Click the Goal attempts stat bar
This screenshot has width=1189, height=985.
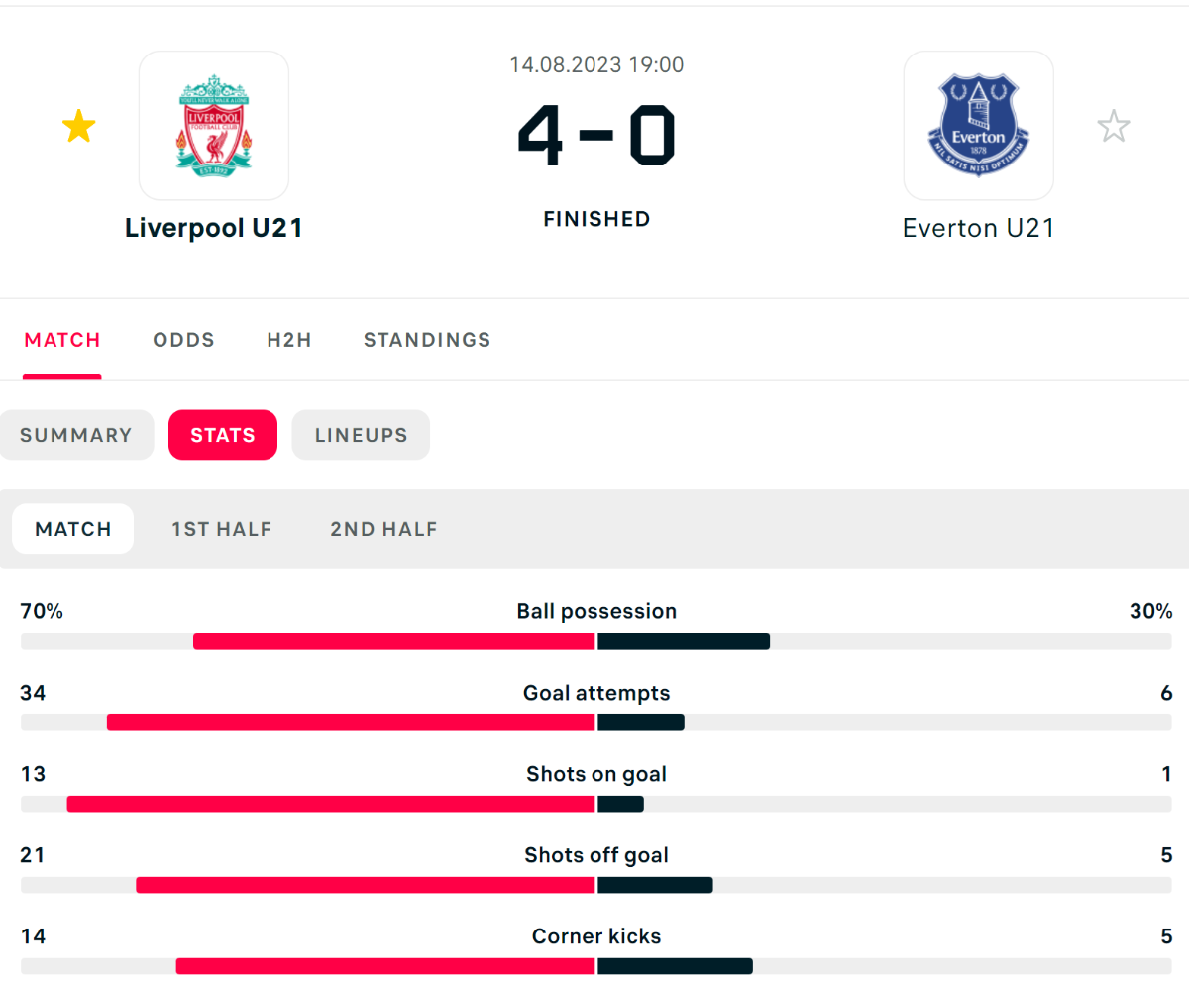point(595,722)
